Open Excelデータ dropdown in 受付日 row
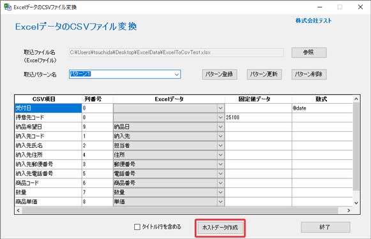 [220, 108]
